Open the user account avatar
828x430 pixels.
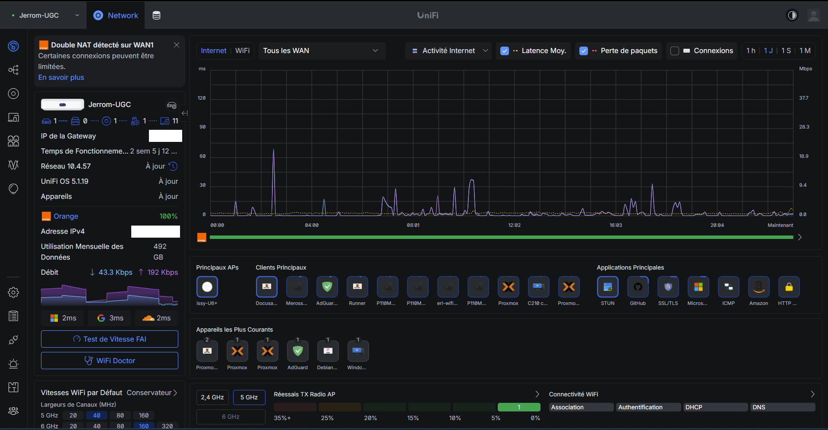pyautogui.click(x=814, y=16)
